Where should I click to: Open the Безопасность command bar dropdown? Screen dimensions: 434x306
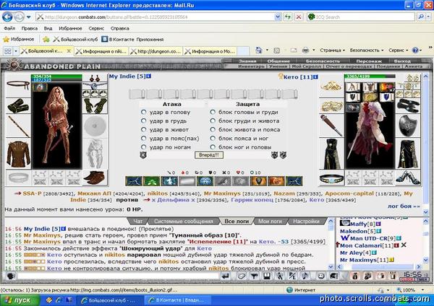click(x=367, y=51)
